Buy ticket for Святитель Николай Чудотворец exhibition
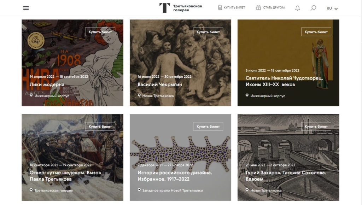 tap(316, 32)
